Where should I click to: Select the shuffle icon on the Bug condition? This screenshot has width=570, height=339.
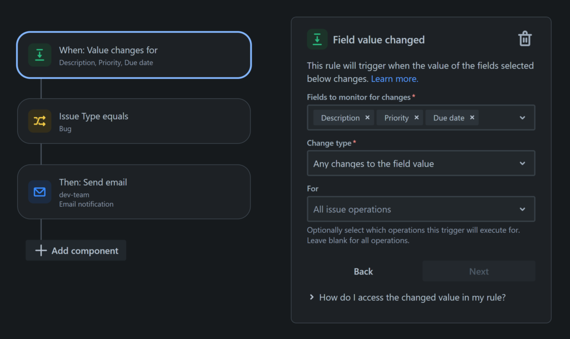(x=39, y=121)
